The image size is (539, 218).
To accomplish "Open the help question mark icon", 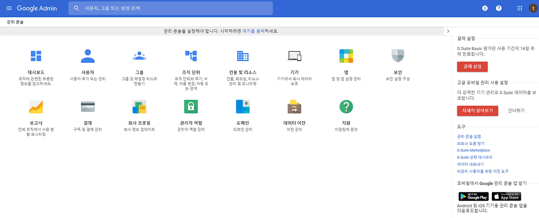I will pyautogui.click(x=499, y=8).
